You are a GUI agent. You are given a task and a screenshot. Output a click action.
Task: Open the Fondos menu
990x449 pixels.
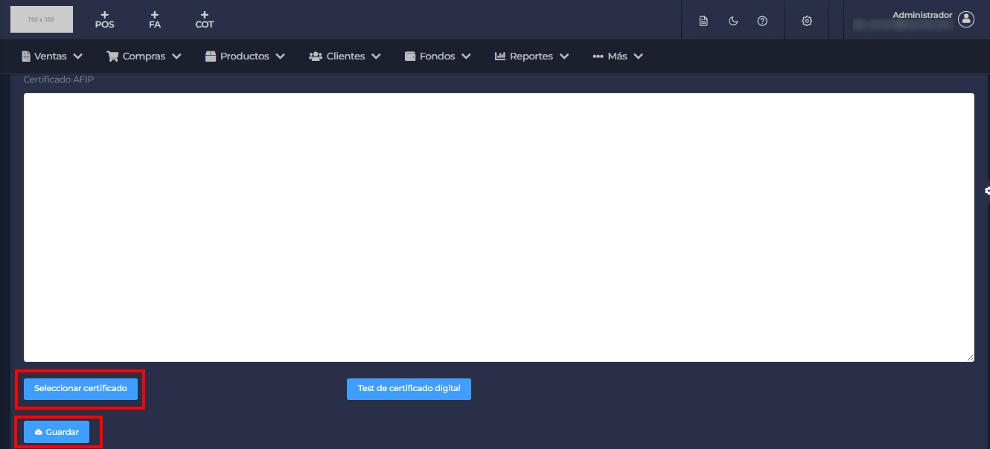pos(438,56)
